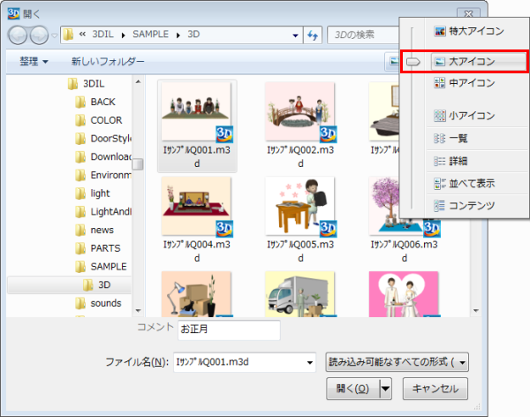Select the 3DIL folder in tree
The height and width of the screenshot is (417, 530).
click(87, 84)
